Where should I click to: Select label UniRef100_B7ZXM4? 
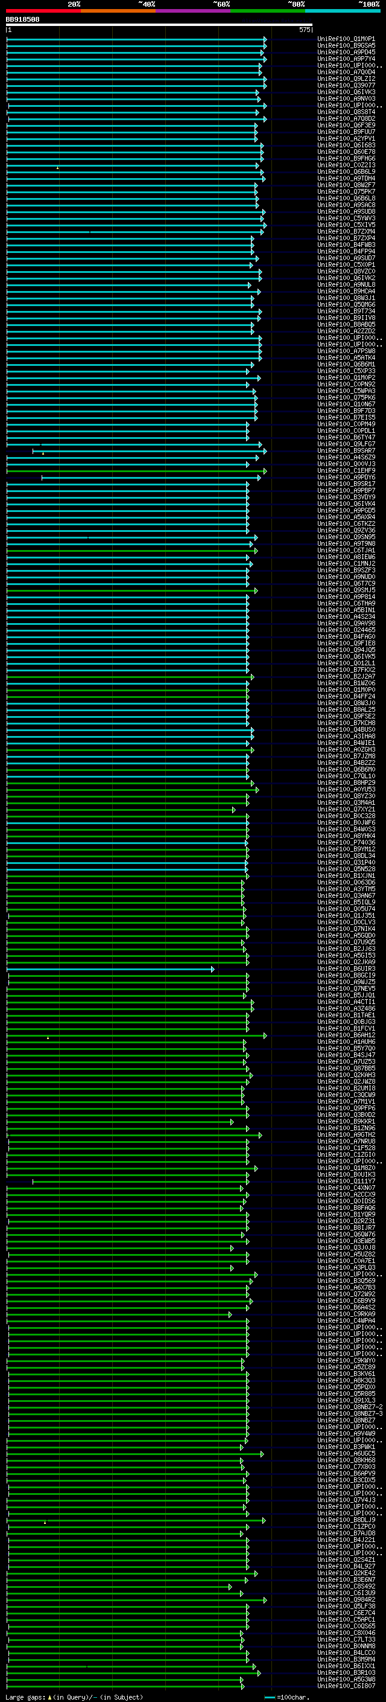point(346,231)
